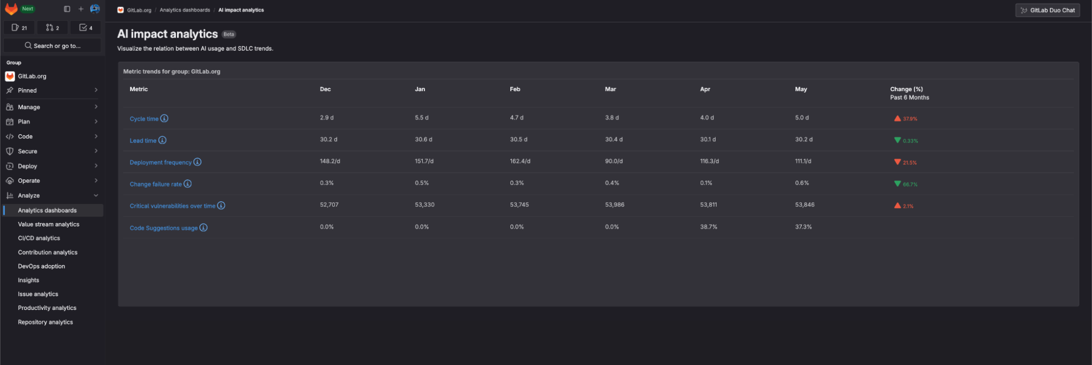Open Critical vulnerabilities over time link

click(172, 206)
